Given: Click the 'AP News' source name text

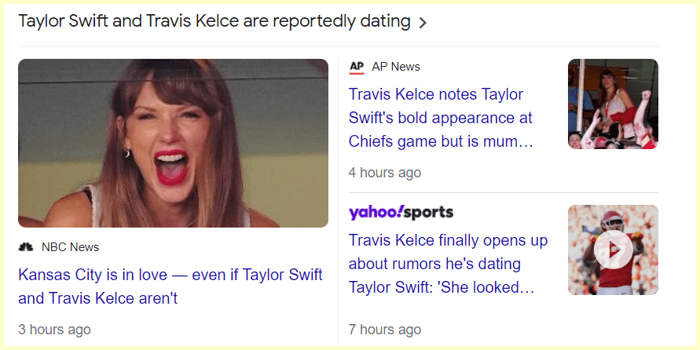Looking at the screenshot, I should (x=396, y=67).
